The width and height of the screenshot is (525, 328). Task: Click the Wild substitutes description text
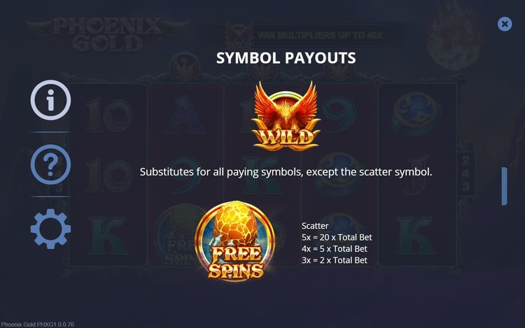tap(286, 171)
